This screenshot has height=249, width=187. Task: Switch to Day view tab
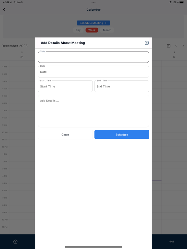click(x=78, y=30)
